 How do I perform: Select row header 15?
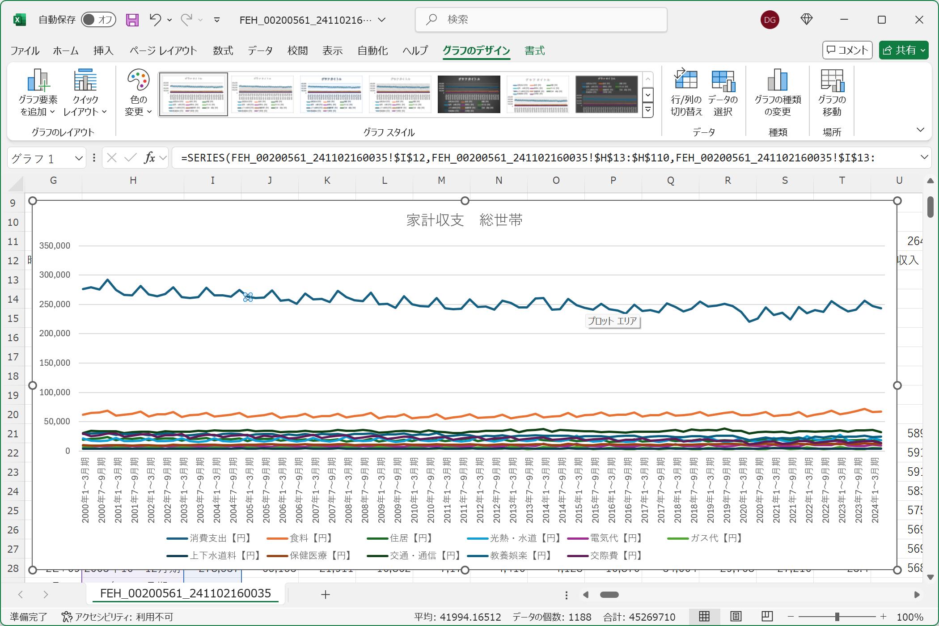(13, 318)
